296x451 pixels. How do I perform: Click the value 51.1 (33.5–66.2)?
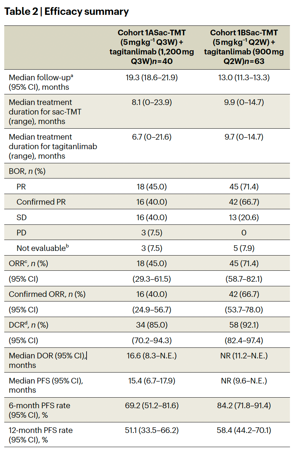(x=152, y=430)
